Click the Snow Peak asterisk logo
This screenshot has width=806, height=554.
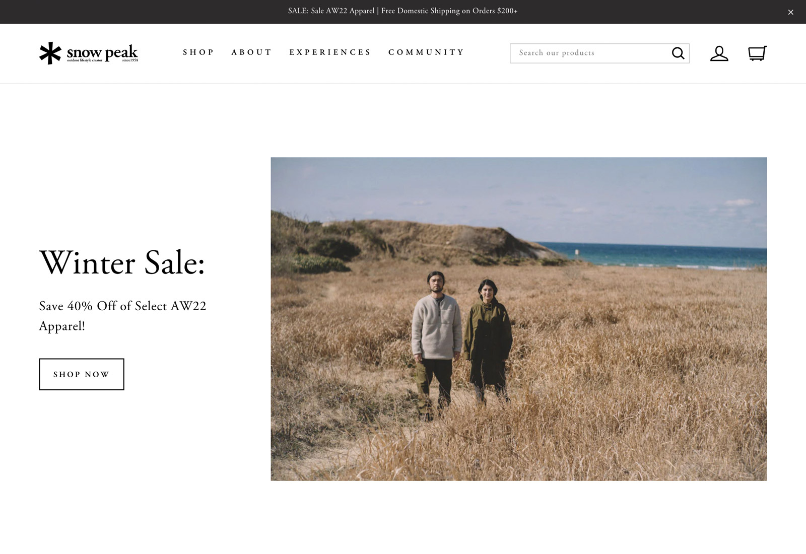click(50, 53)
